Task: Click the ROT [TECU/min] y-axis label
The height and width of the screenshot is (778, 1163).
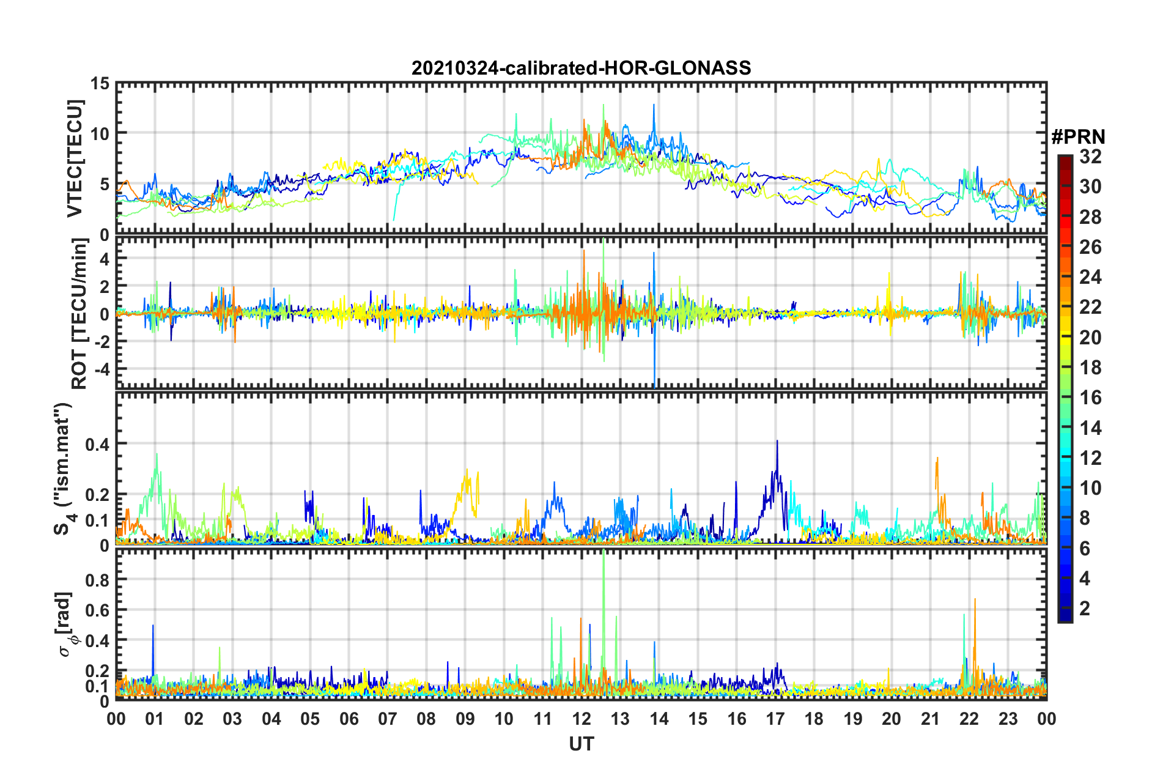Action: [x=79, y=314]
